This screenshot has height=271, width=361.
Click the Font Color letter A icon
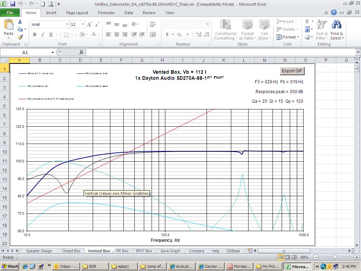[x=93, y=35]
